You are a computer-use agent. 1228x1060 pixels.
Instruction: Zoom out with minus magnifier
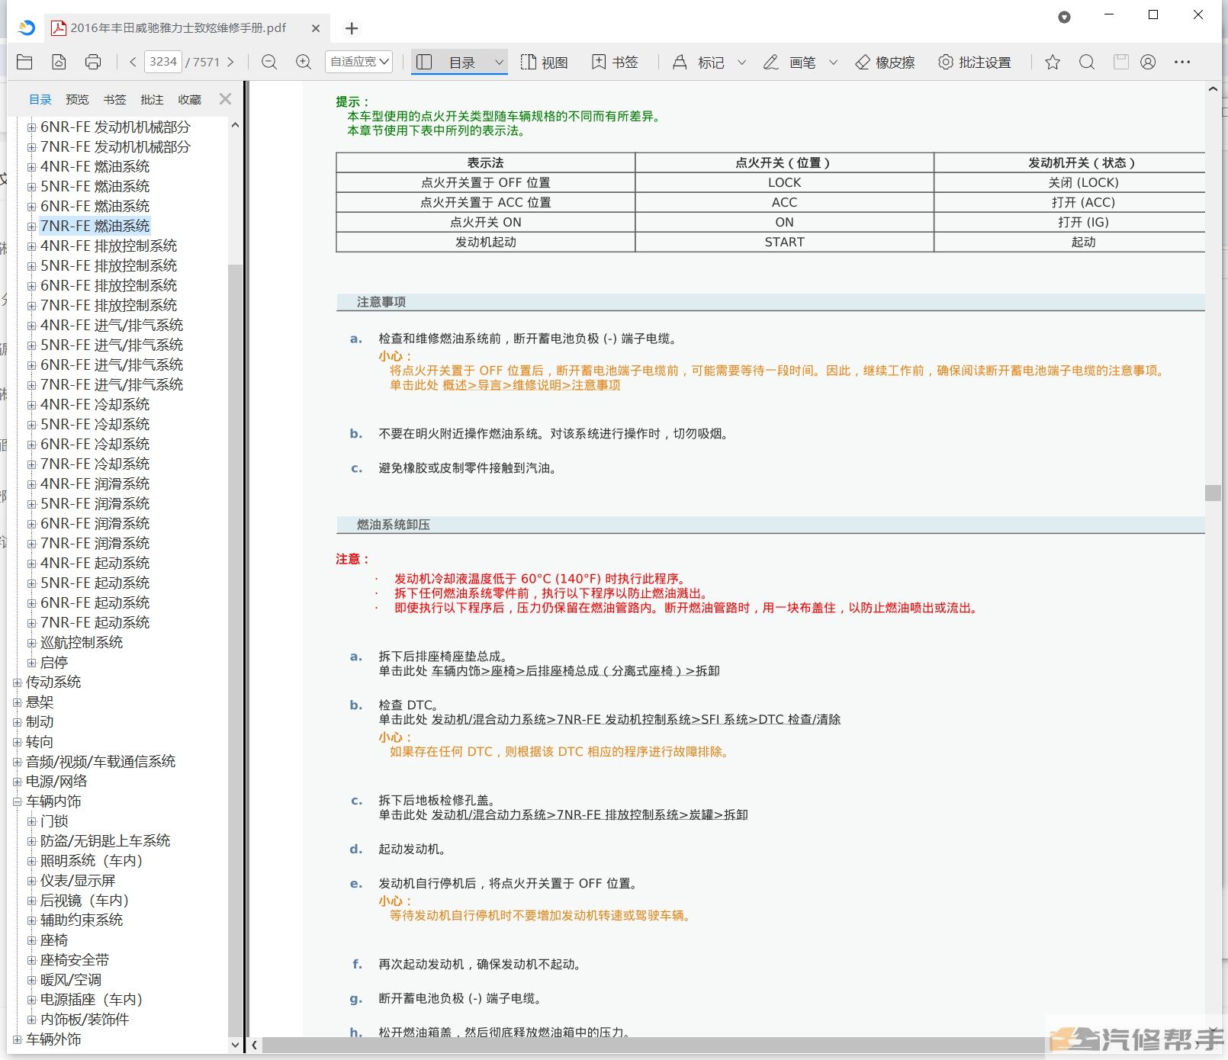269,62
